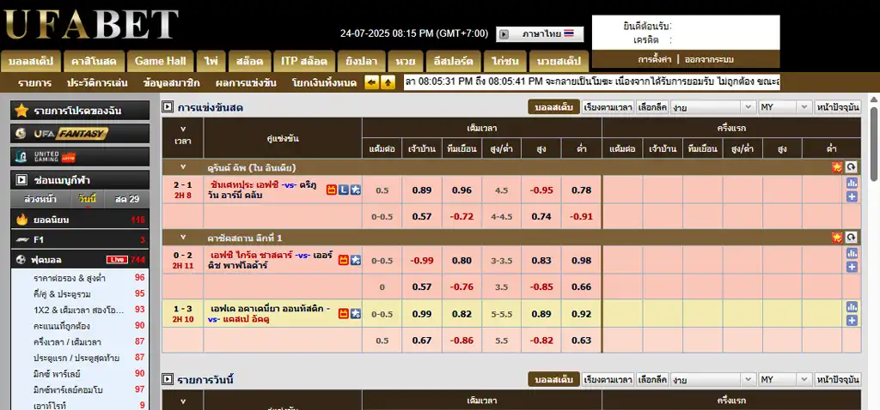Toggle the live matches section collapse icon
This screenshot has height=410, width=880.
point(168,107)
